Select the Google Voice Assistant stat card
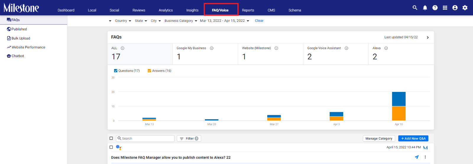The height and width of the screenshot is (164, 473). pos(336,54)
